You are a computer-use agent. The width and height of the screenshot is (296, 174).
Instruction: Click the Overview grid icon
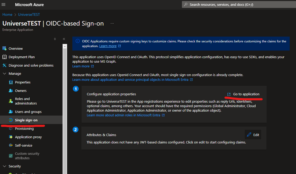[x=4, y=48]
